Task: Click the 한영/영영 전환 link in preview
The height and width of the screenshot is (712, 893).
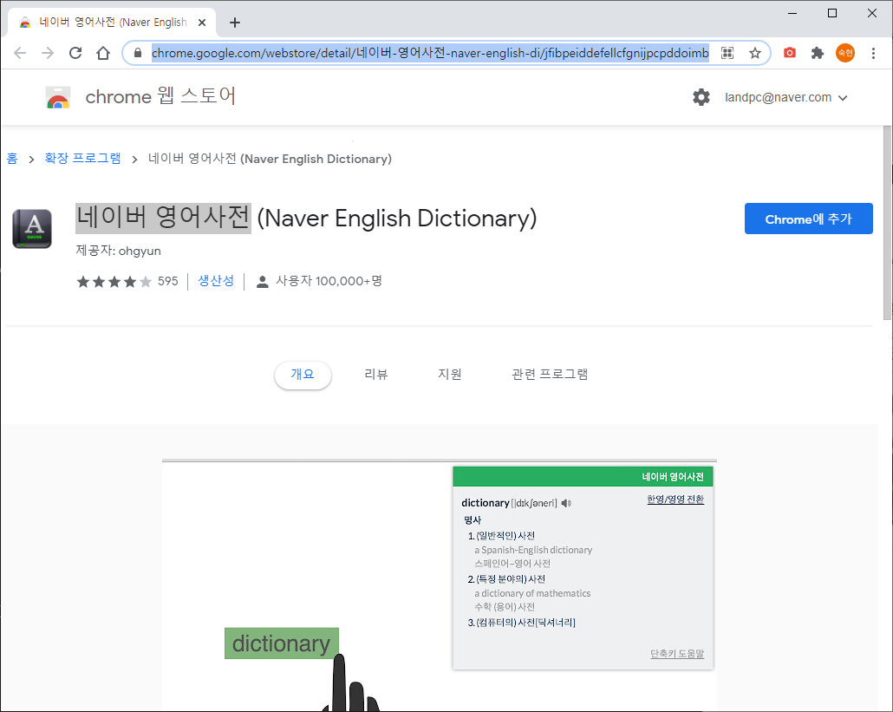Action: [675, 500]
